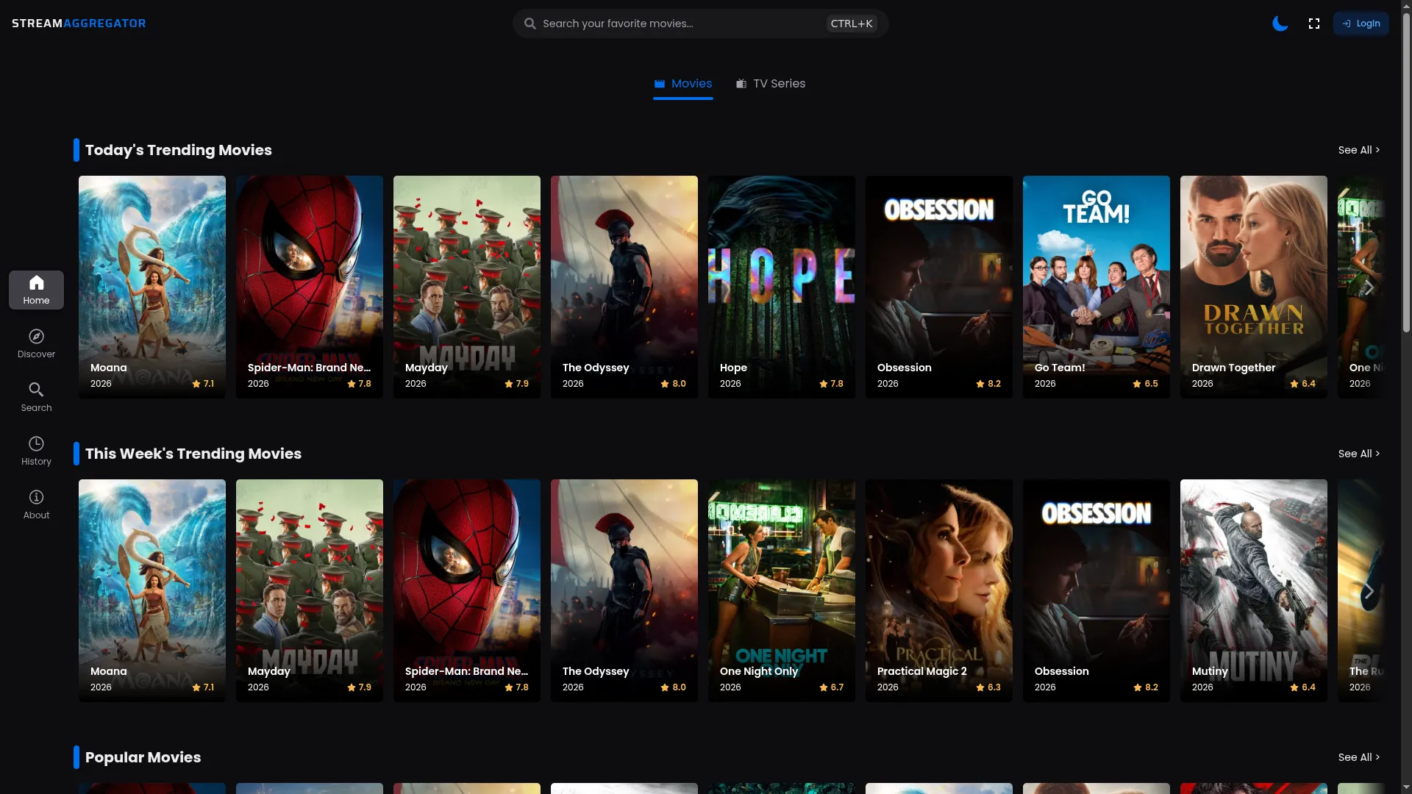Click the StreamAggregator logo

[x=79, y=24]
